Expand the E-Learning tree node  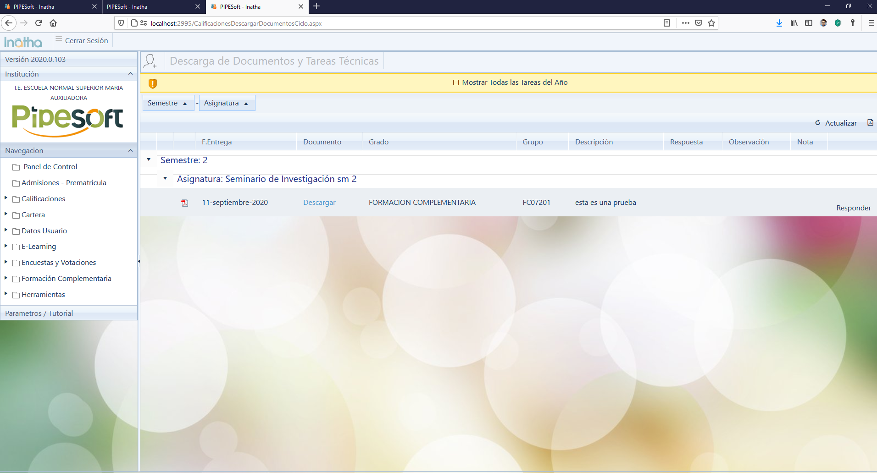(x=6, y=246)
